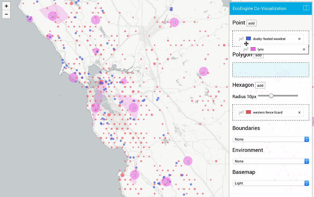The width and height of the screenshot is (314, 197).
Task: Open the Basemap dropdown set to Light
Action: [270, 183]
